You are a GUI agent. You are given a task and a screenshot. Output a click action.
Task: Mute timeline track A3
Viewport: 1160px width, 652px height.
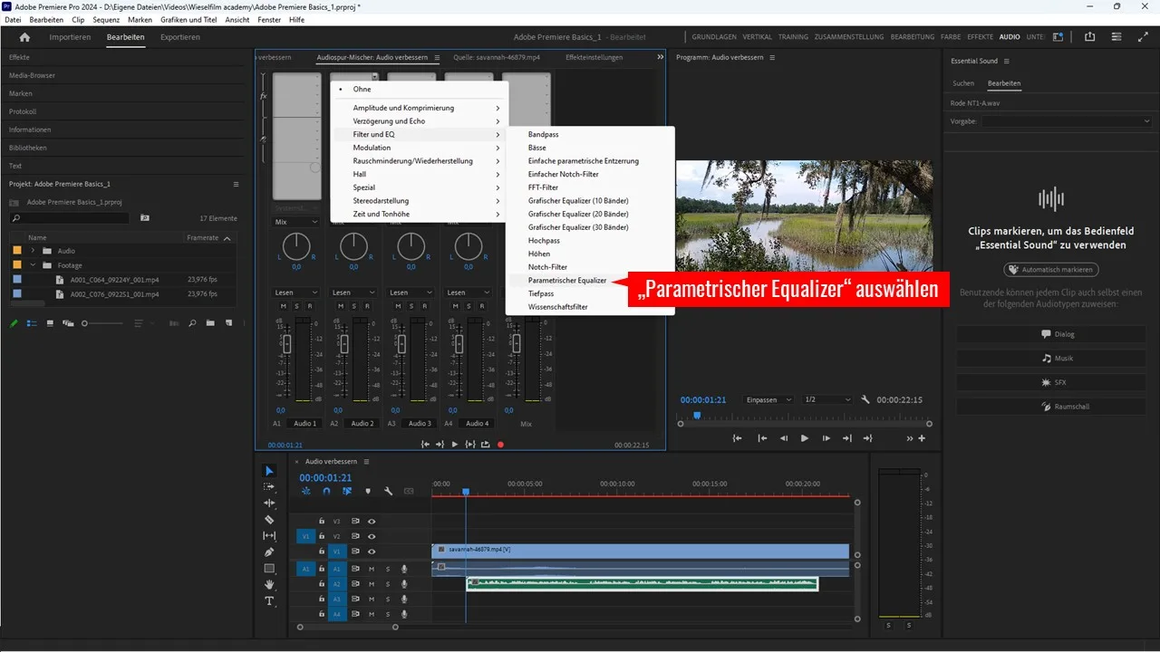coord(372,599)
